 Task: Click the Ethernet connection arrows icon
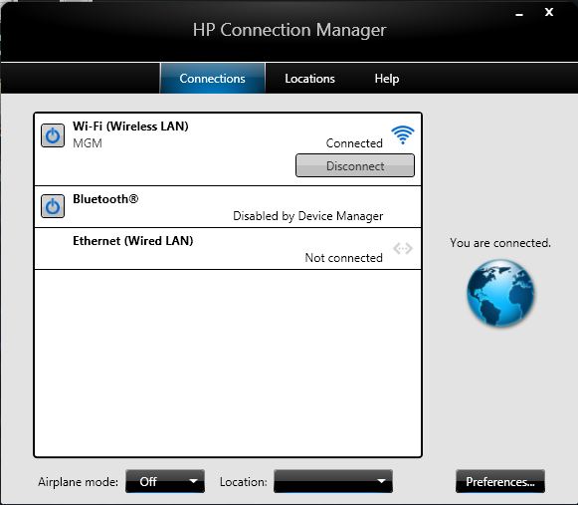(403, 248)
